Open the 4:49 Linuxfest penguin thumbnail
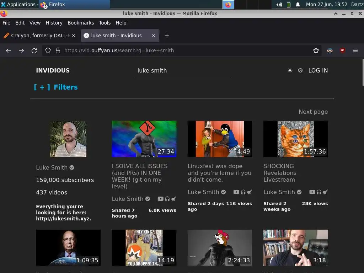The width and height of the screenshot is (364, 273). tap(220, 139)
